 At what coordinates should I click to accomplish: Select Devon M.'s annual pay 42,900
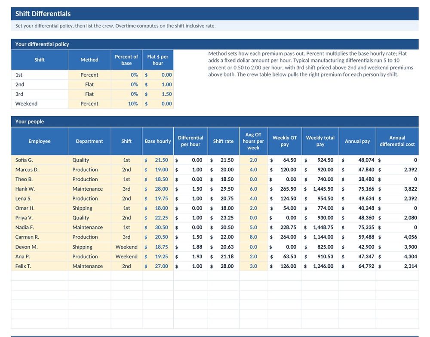point(357,247)
